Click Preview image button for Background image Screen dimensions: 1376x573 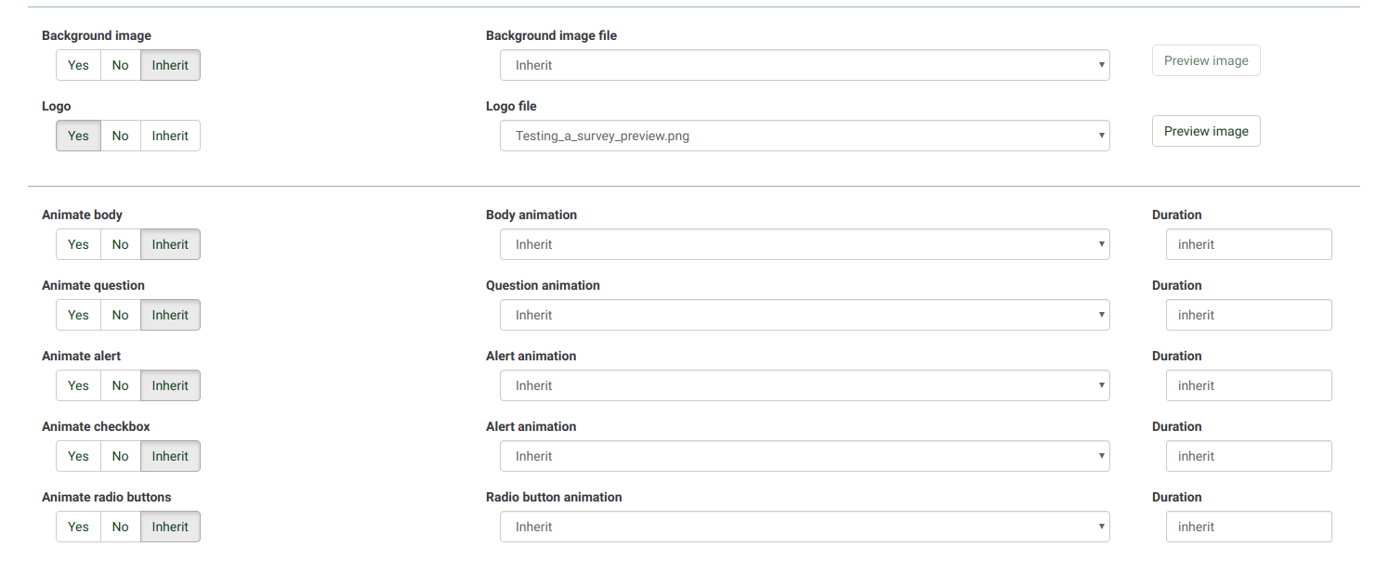[x=1206, y=60]
